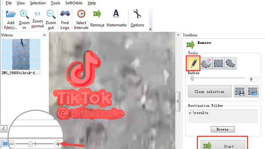Click the IMG_1990tiktok-d... file name
This screenshot has width=265, height=149.
[x=21, y=73]
